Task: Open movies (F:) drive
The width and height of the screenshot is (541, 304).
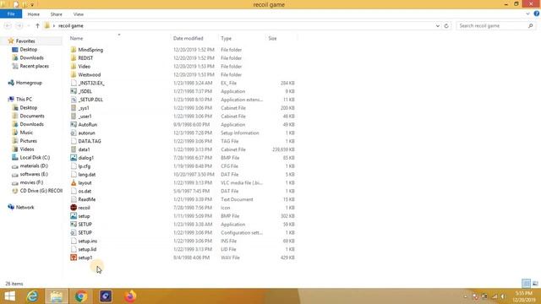Action: [31, 182]
